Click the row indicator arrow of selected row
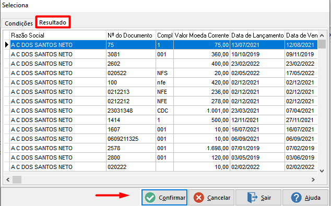 coord(7,45)
